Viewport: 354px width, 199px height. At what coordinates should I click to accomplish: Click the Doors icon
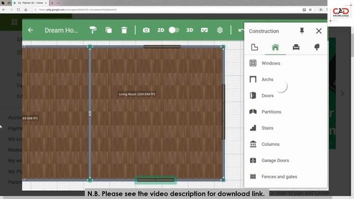click(x=253, y=96)
